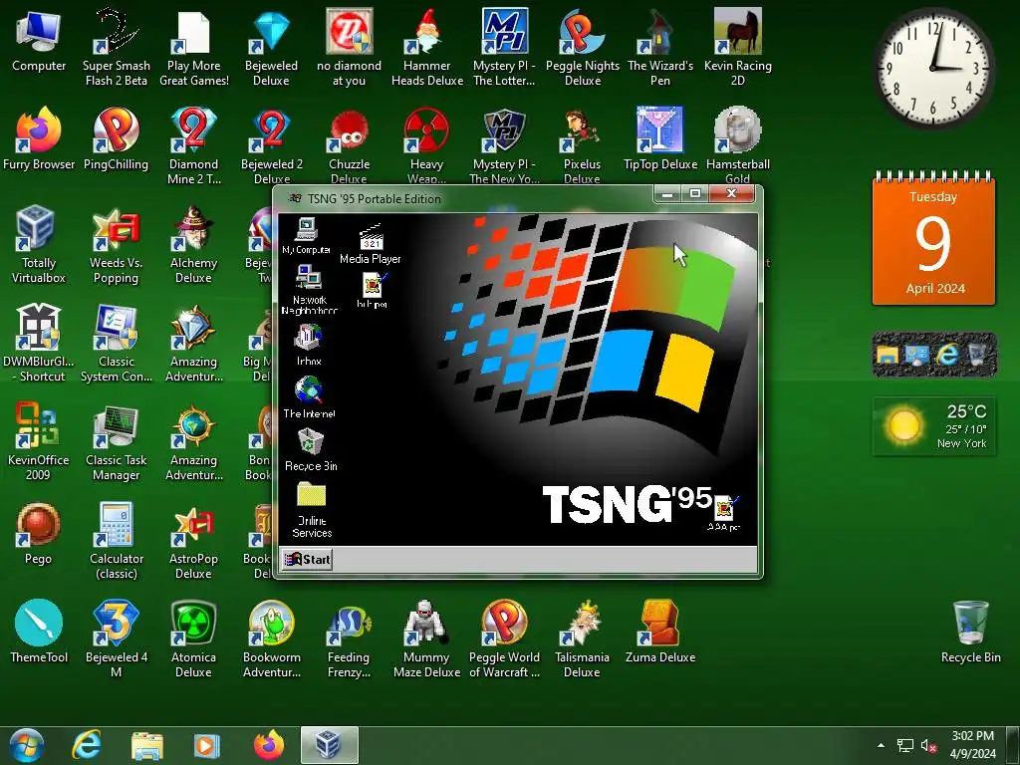Launch Weeds Vs. Popping shortcut
Viewport: 1020px width, 765px height.
(116, 245)
